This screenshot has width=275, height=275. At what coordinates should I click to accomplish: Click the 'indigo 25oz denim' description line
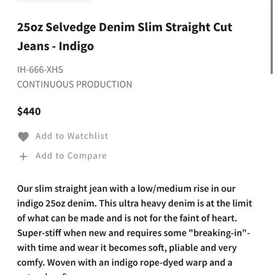[x=134, y=204]
